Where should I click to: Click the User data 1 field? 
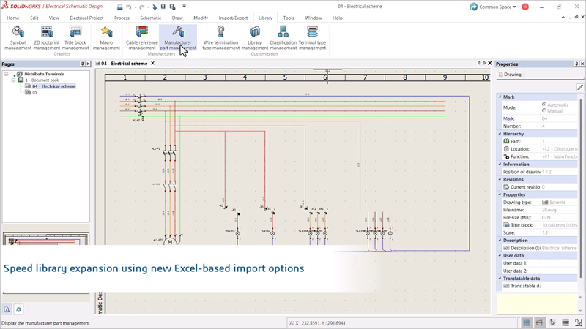click(x=559, y=263)
